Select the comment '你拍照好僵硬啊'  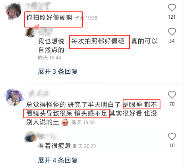pyautogui.click(x=49, y=17)
